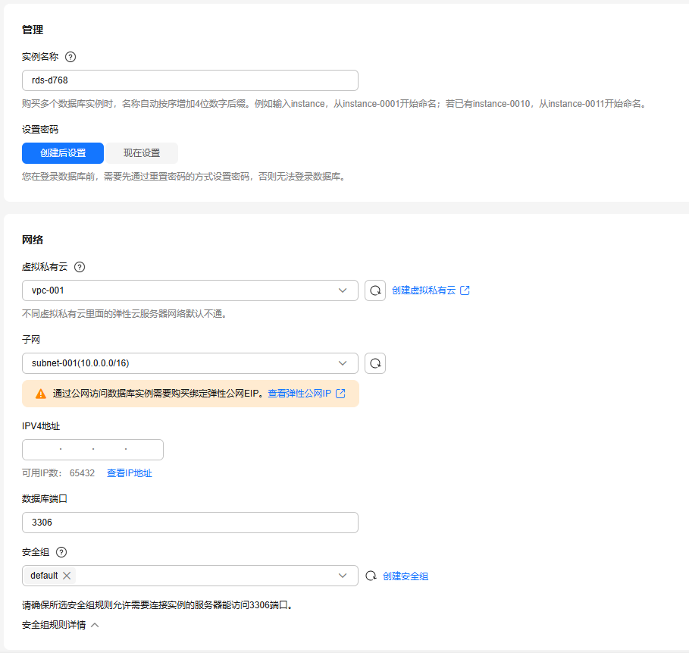Viewport: 689px width, 653px height.
Task: Click the 查看IP地址 link
Action: 130,473
